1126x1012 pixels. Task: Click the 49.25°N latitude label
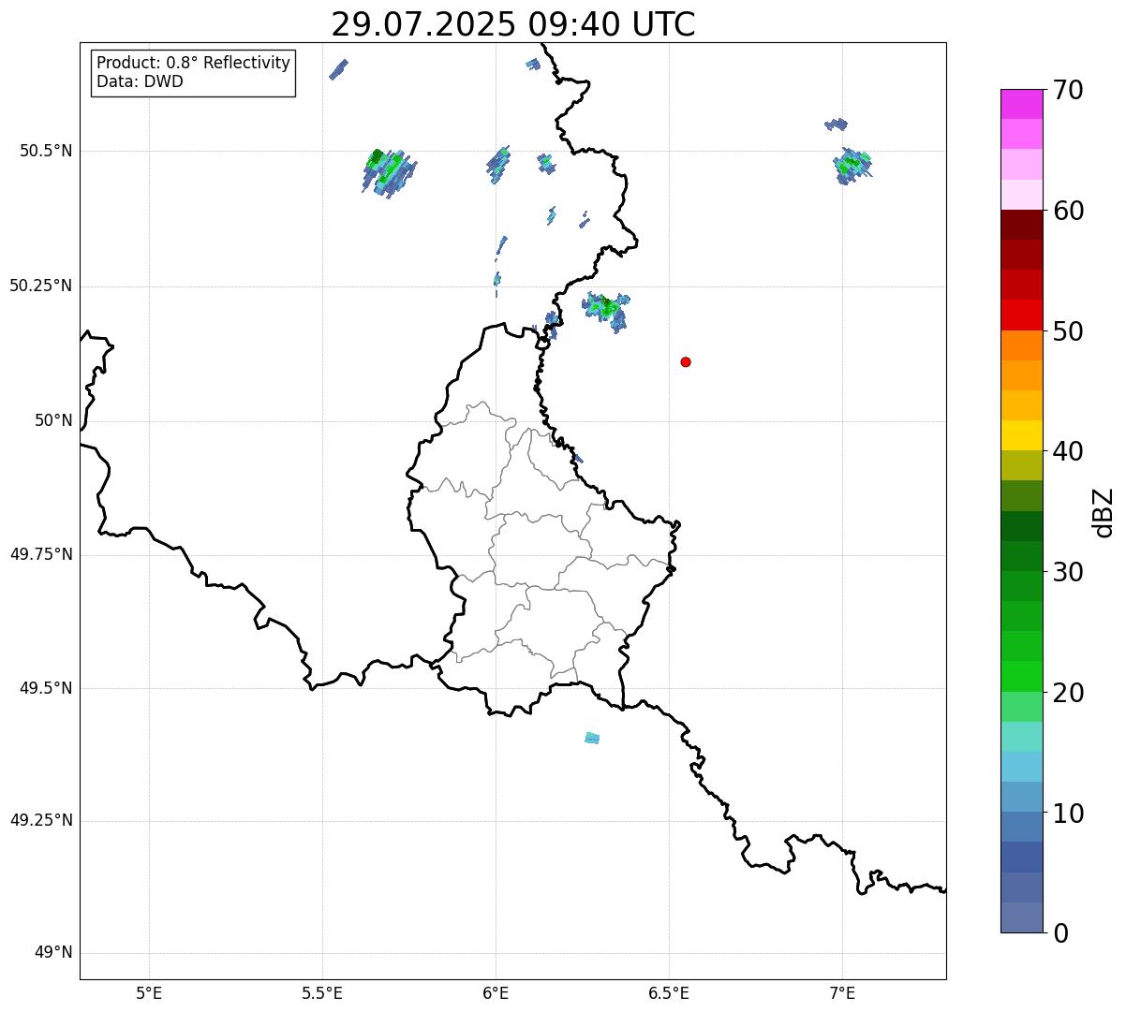pos(41,820)
